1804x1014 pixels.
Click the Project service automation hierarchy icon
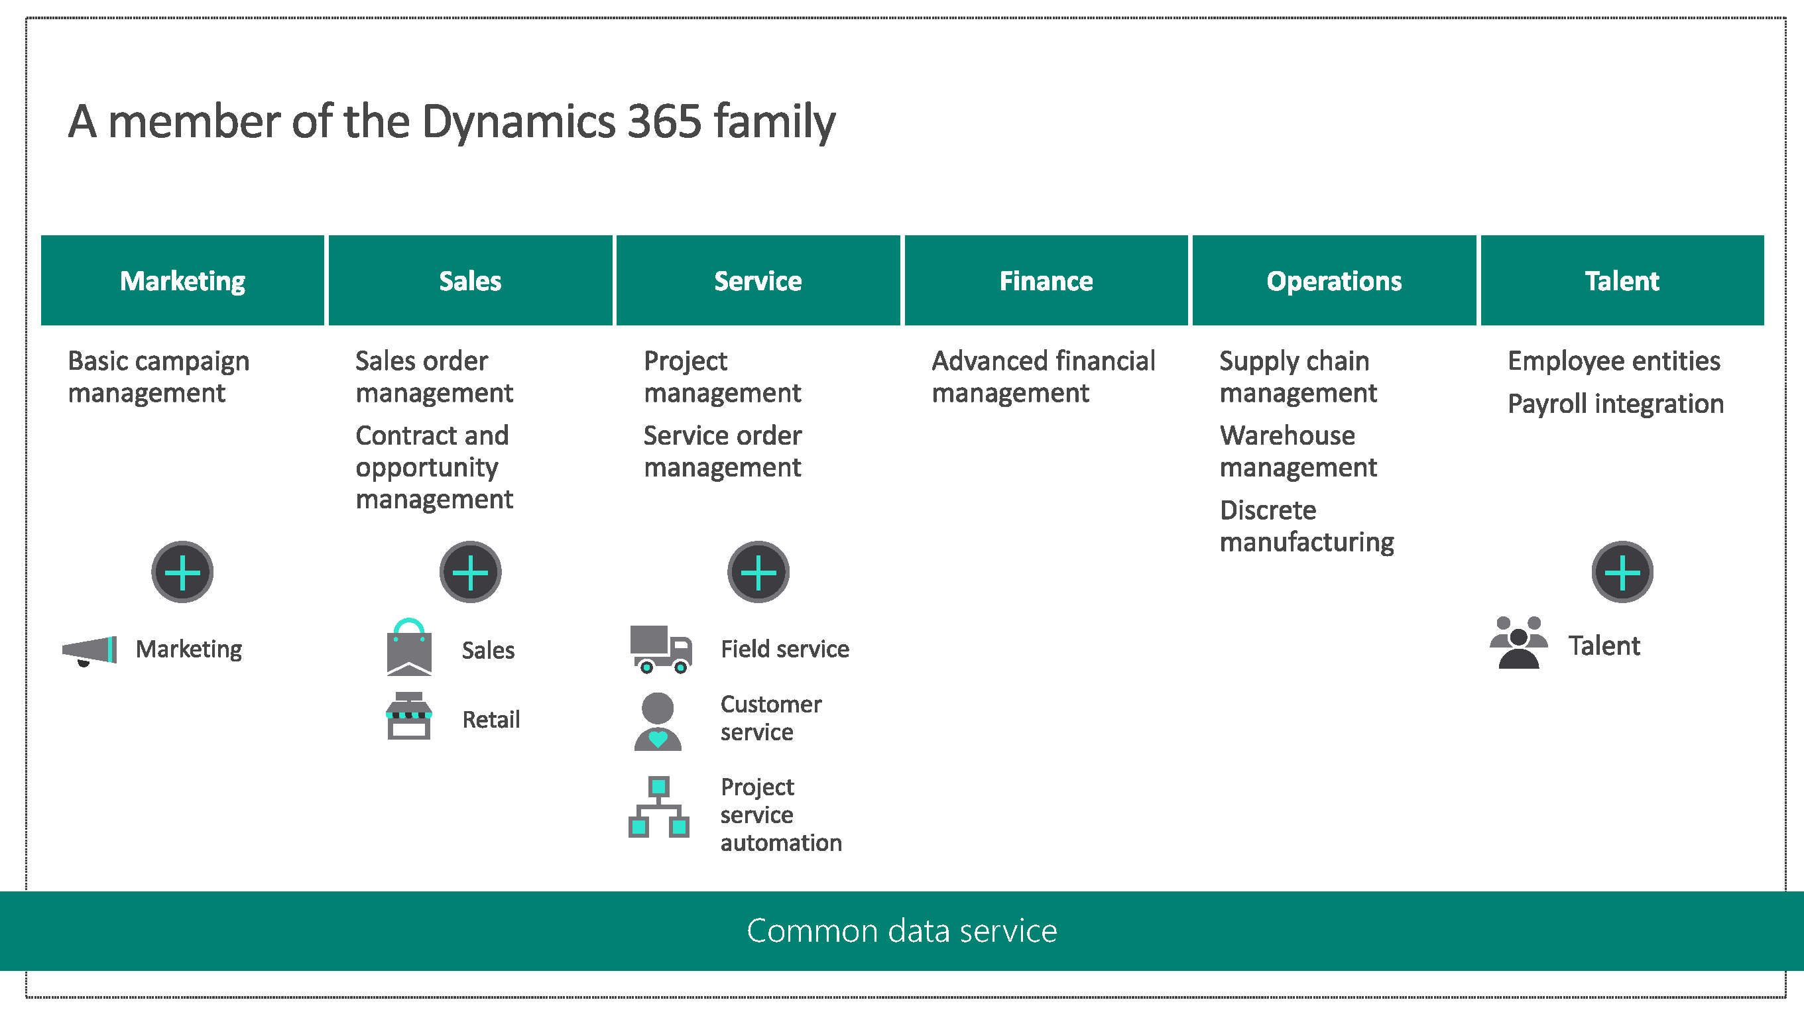point(658,807)
